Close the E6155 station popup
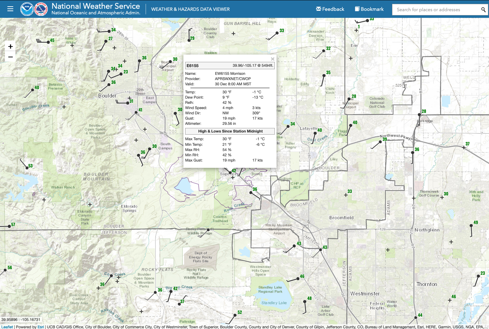The image size is (489, 329). tap(273, 59)
